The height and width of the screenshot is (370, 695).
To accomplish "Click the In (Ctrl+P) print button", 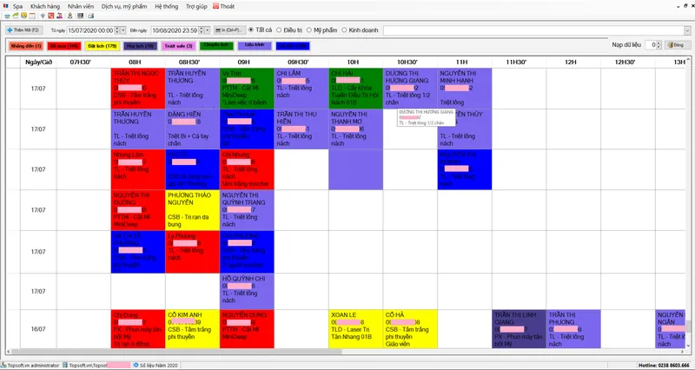I will click(229, 30).
